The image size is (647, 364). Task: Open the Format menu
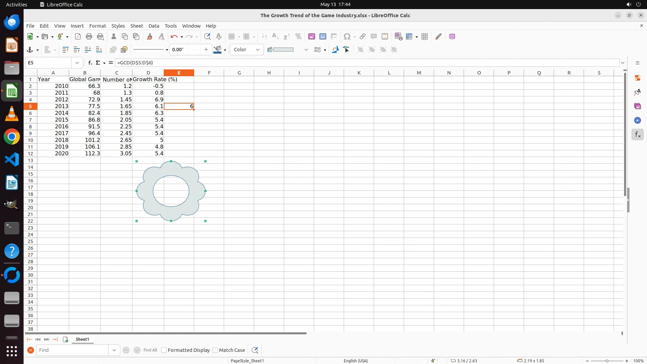coord(97,26)
